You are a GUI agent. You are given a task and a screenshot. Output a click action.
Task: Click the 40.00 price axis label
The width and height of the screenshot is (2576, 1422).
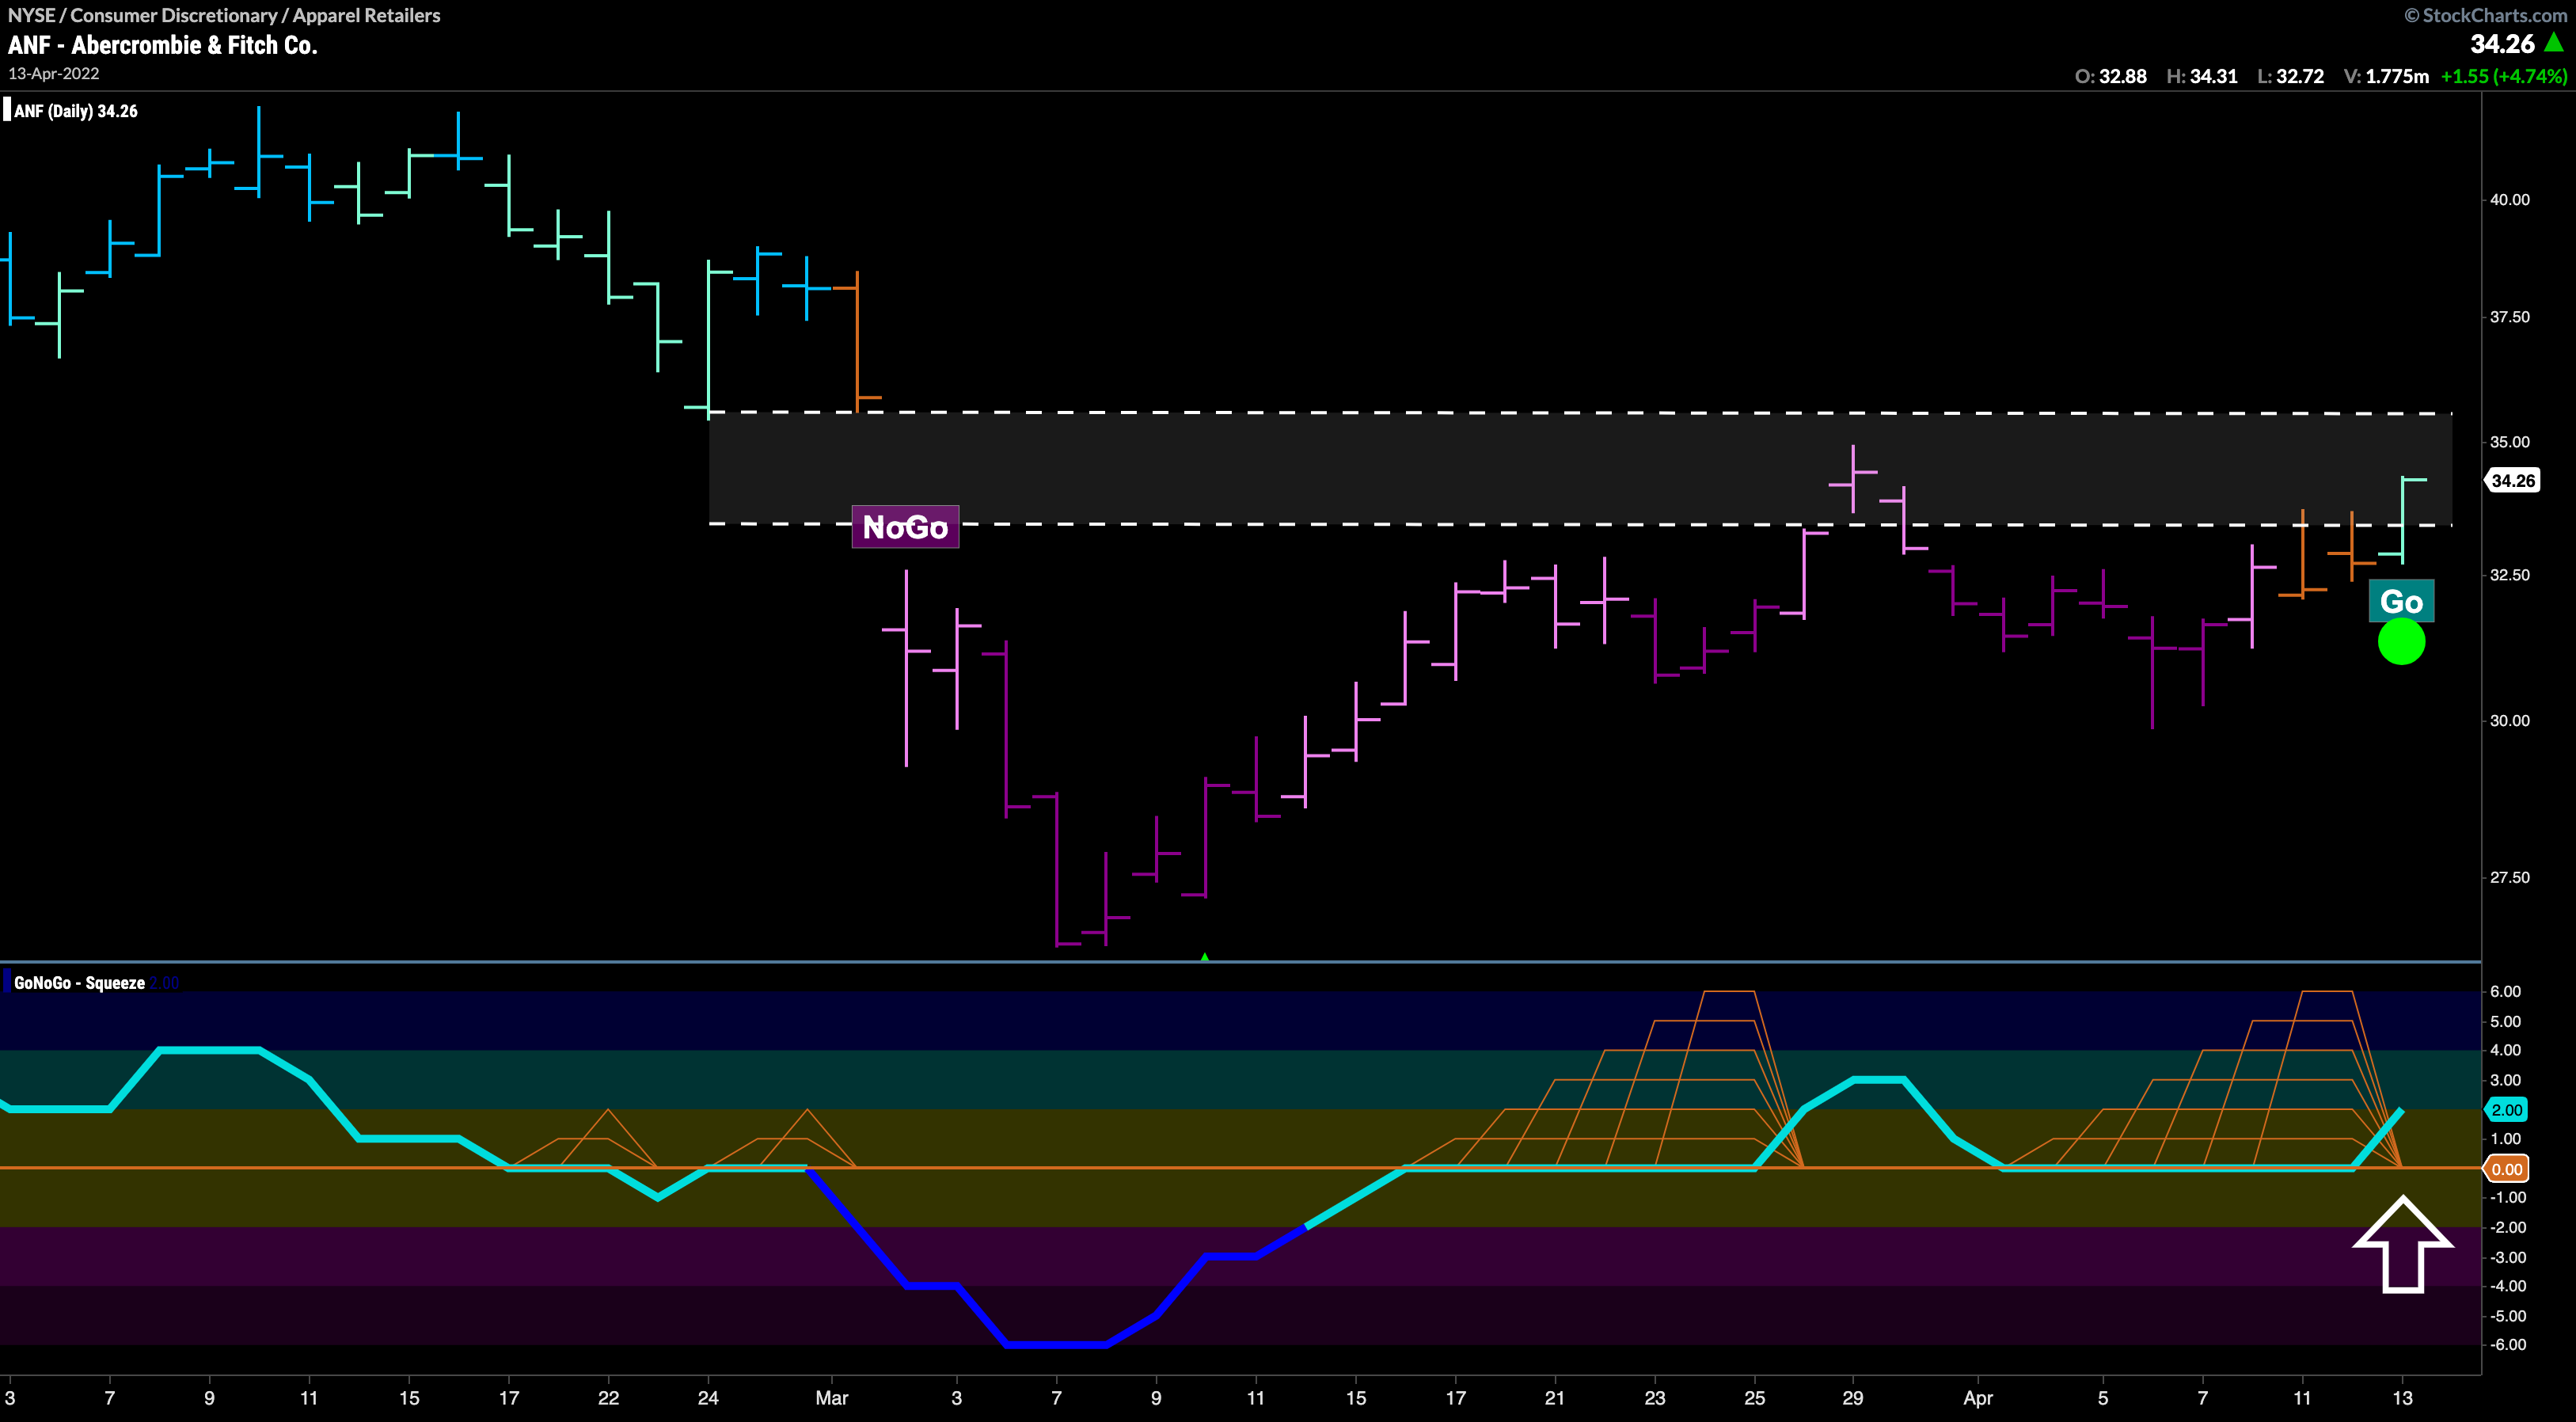2509,200
